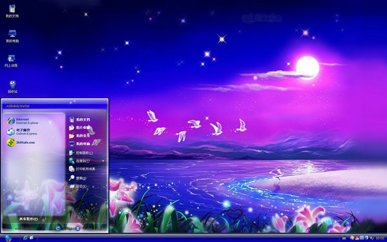The height and width of the screenshot is (242, 387).
Task: Expand the 连接到 Connect To submenu
Action: [x=86, y=161]
